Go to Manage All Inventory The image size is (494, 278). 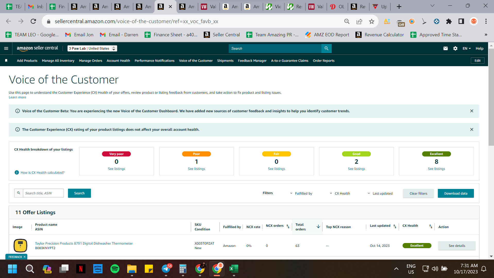click(x=58, y=60)
